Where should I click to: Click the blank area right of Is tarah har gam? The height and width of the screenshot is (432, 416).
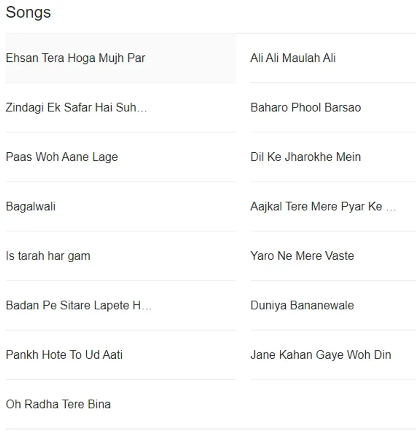pos(163,256)
